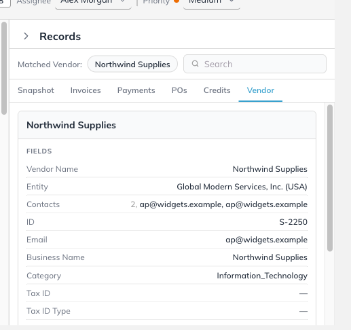Click the magnifier search icon
351x330 pixels.
coord(195,64)
